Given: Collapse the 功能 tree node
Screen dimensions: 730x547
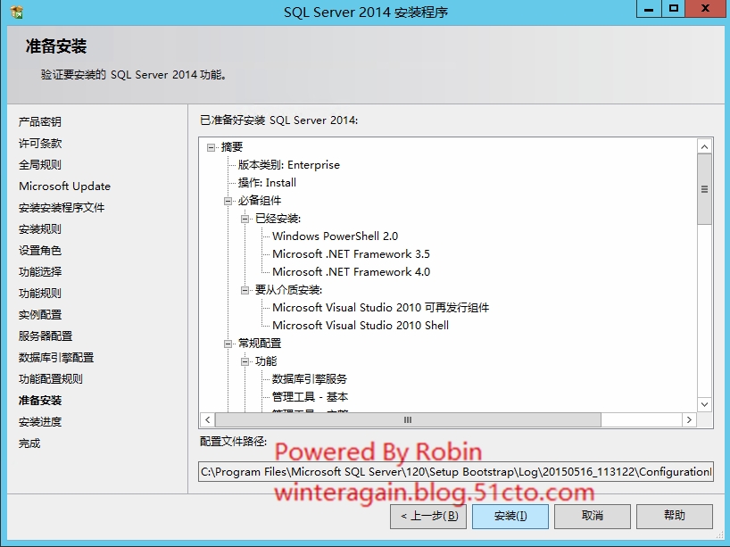Looking at the screenshot, I should pos(245,361).
